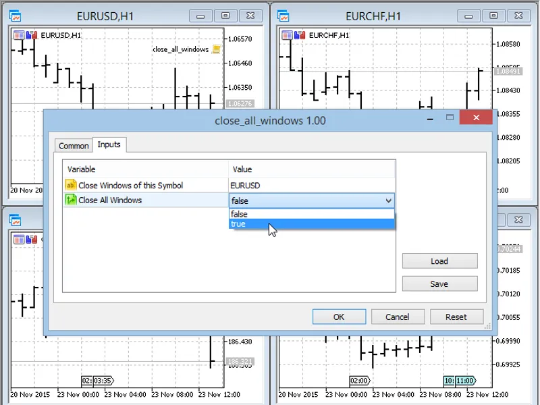
Task: Click the data window icon in EURCHF chart
Action: click(x=287, y=35)
